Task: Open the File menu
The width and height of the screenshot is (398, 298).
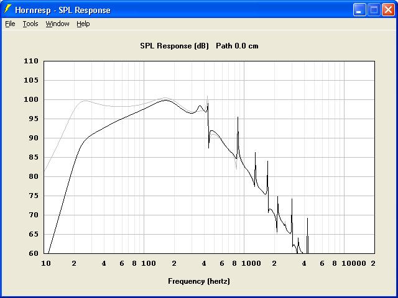Action: [10, 24]
